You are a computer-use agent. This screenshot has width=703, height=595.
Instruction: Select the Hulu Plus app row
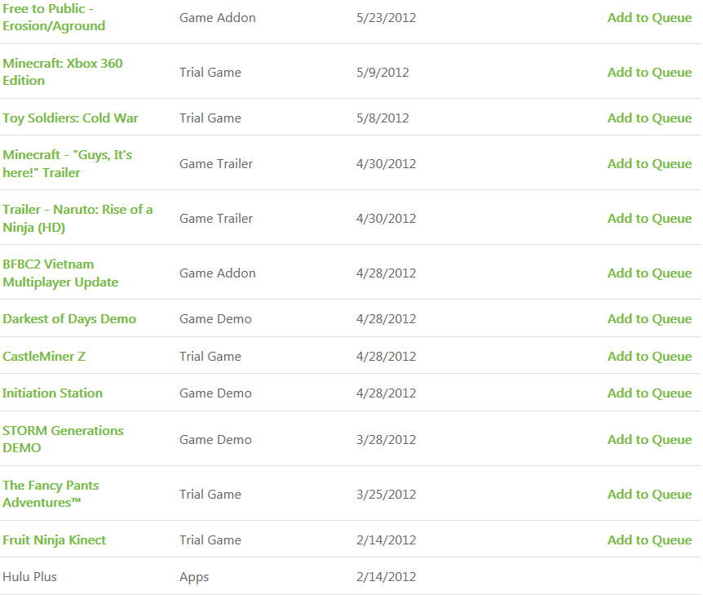click(x=351, y=576)
